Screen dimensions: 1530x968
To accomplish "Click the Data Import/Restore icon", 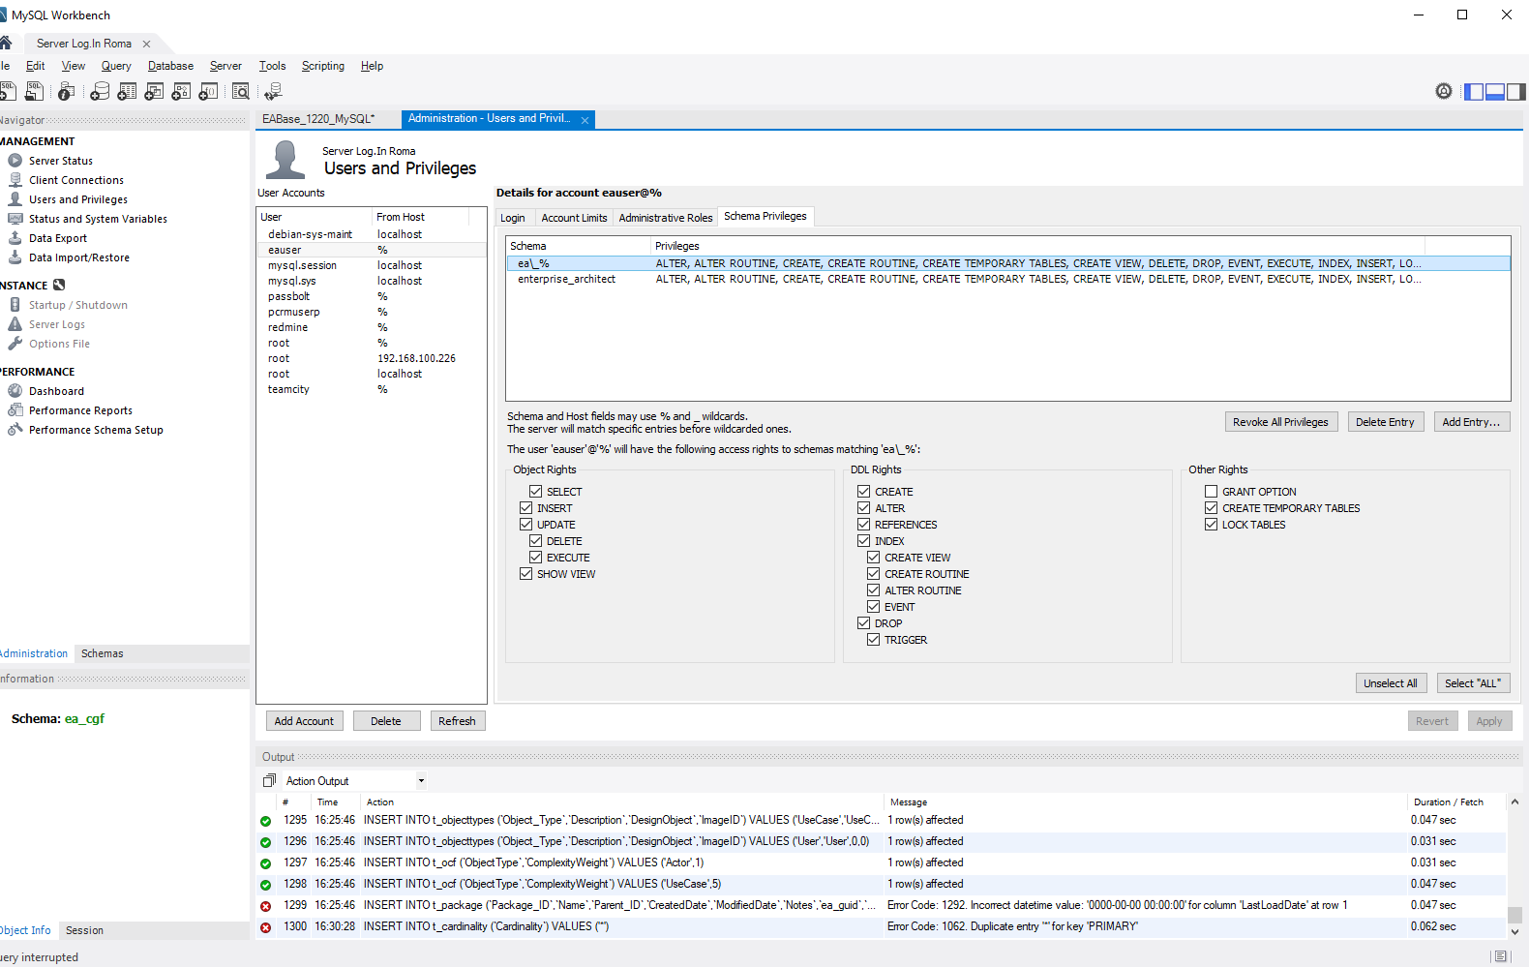I will [15, 257].
